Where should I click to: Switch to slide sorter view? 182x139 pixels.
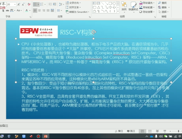point(150,131)
